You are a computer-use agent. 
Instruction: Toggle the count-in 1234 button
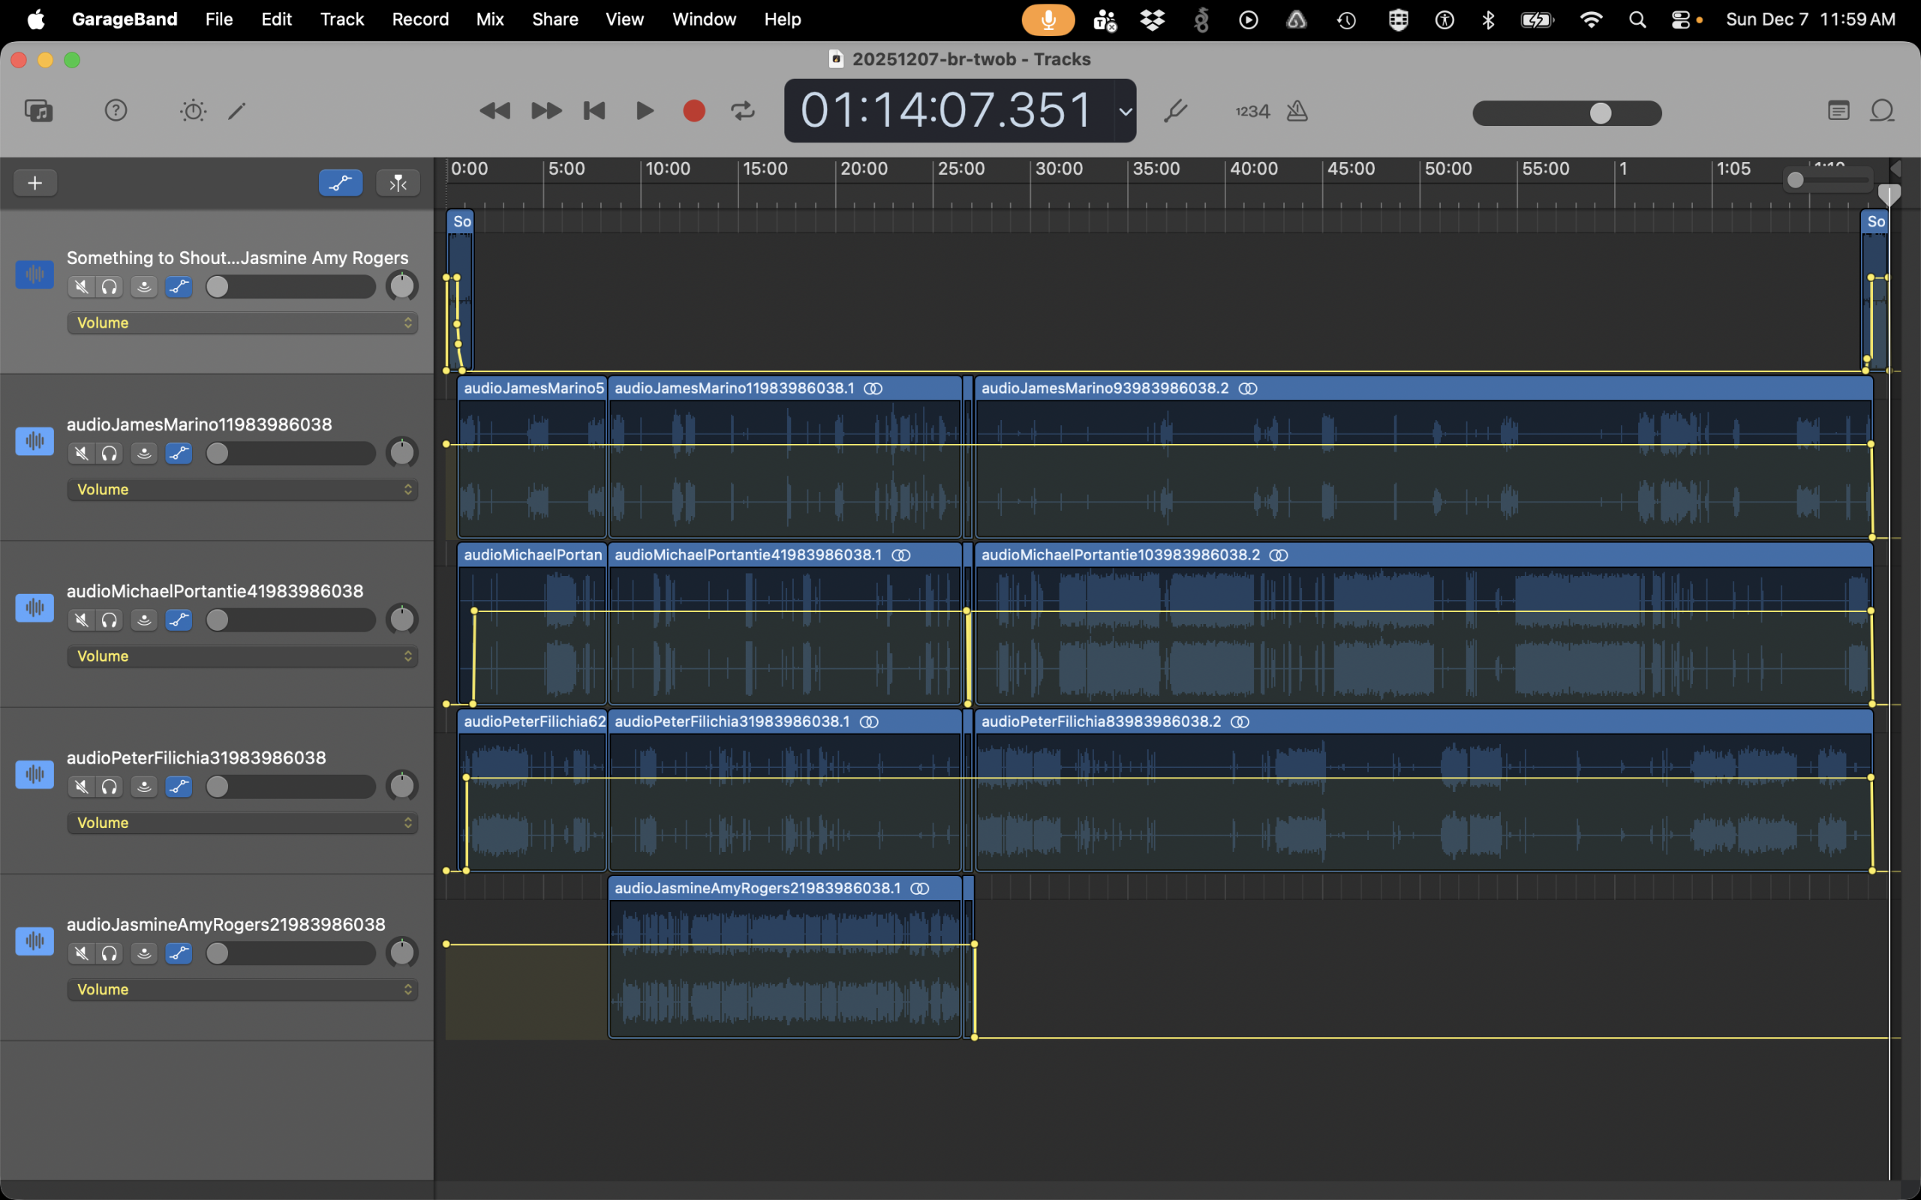coord(1252,111)
